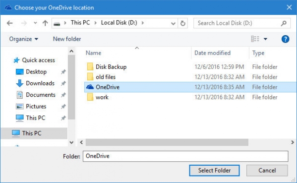Create a New folder

click(x=67, y=39)
